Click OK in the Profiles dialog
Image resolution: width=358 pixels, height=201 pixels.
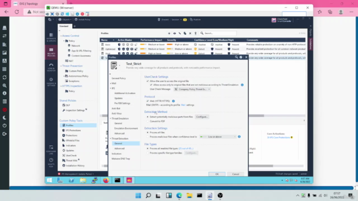tap(217, 174)
